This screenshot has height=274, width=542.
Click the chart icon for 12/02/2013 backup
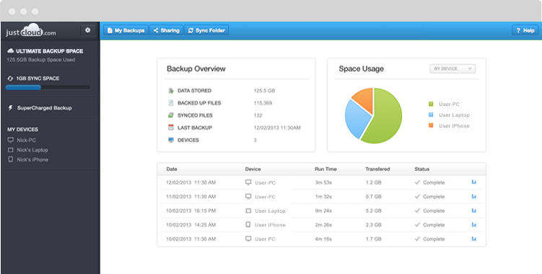473,182
